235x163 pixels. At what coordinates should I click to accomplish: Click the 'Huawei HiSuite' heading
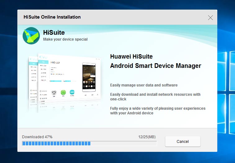click(131, 56)
